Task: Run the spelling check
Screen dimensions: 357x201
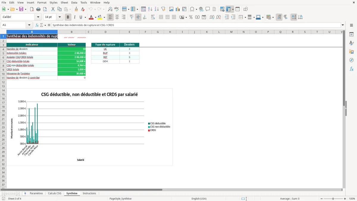Action: click(x=117, y=9)
